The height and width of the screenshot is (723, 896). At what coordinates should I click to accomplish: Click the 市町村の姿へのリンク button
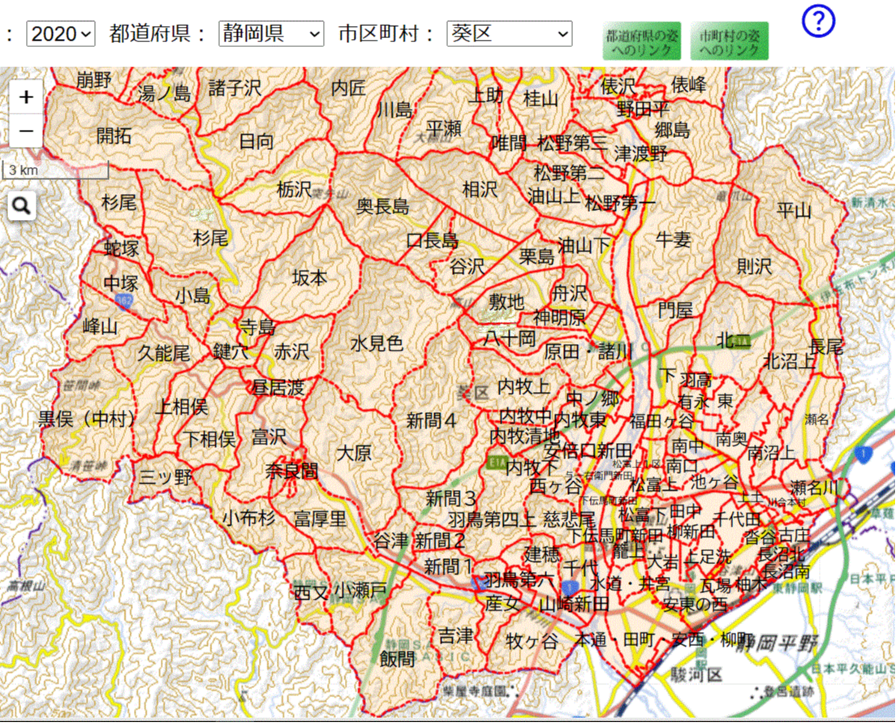pos(729,41)
